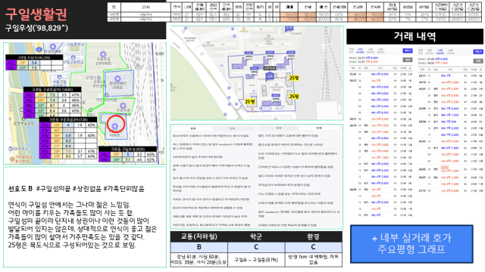Click the B grade cell under 교통
485x272 pixels.
pos(199,247)
